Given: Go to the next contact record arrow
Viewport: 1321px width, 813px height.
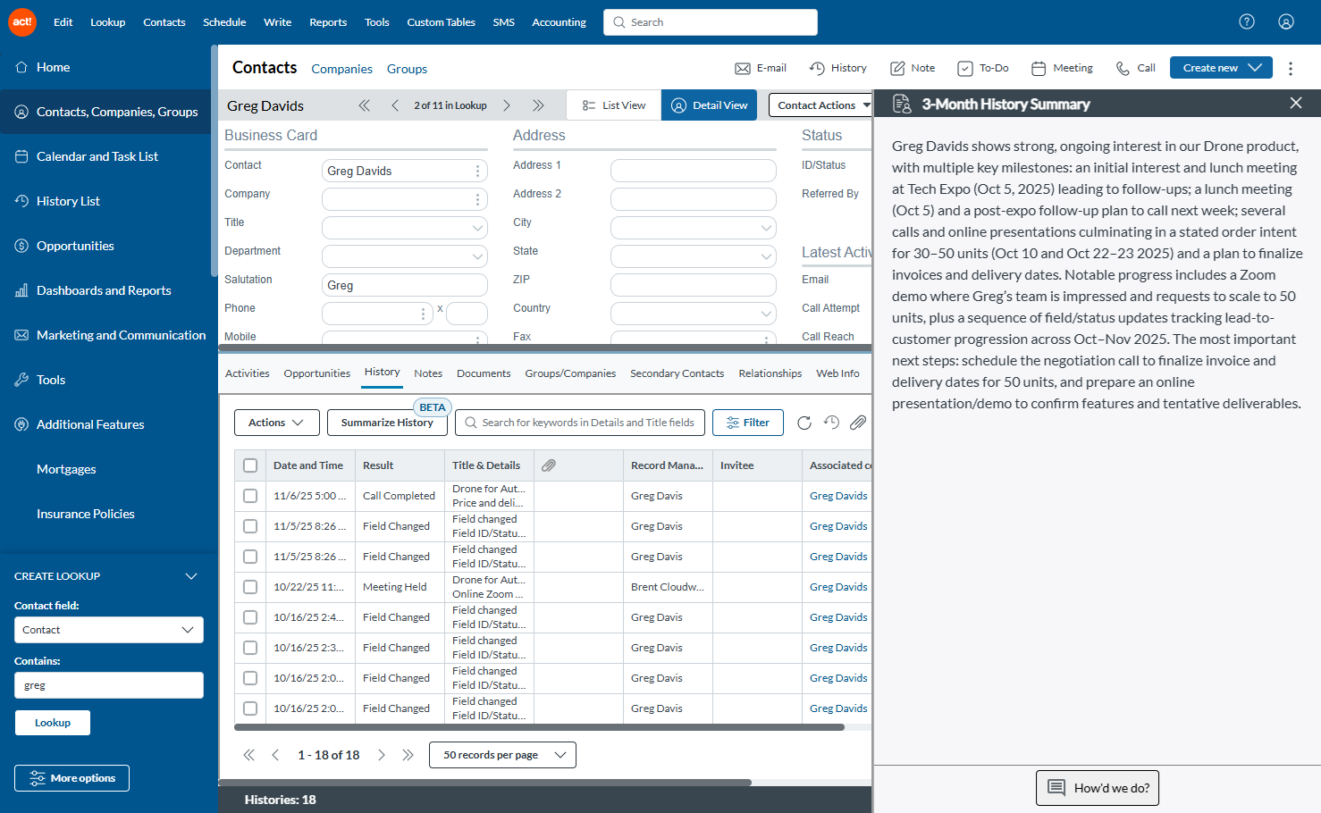Looking at the screenshot, I should pos(507,105).
